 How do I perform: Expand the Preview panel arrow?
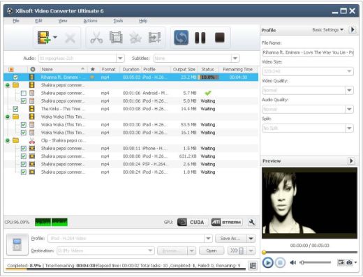click(x=351, y=160)
